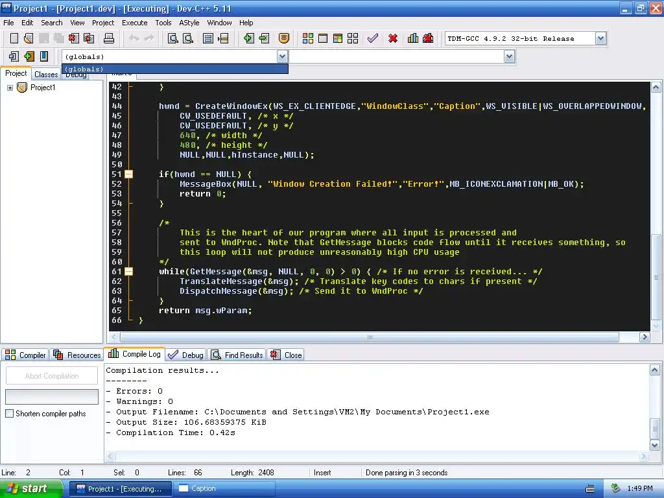Open the Execute menu
This screenshot has height=498, width=664.
point(135,23)
